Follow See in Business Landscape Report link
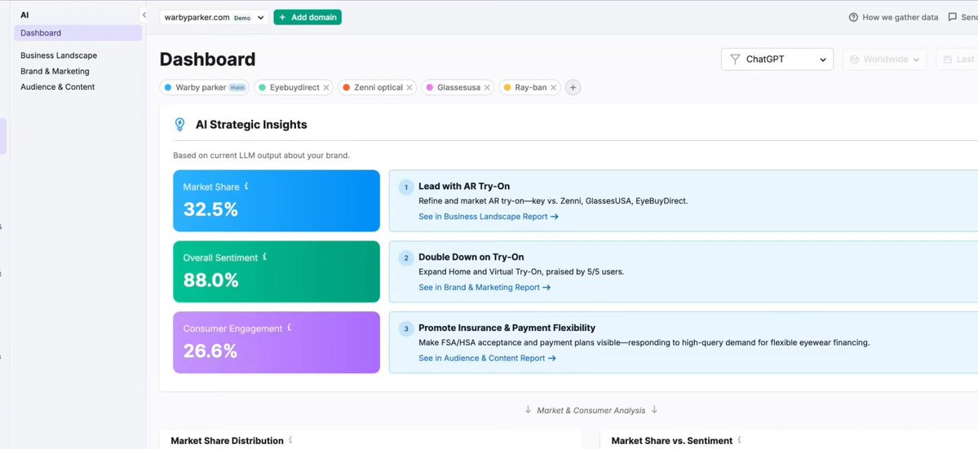The width and height of the screenshot is (978, 449). 489,217
